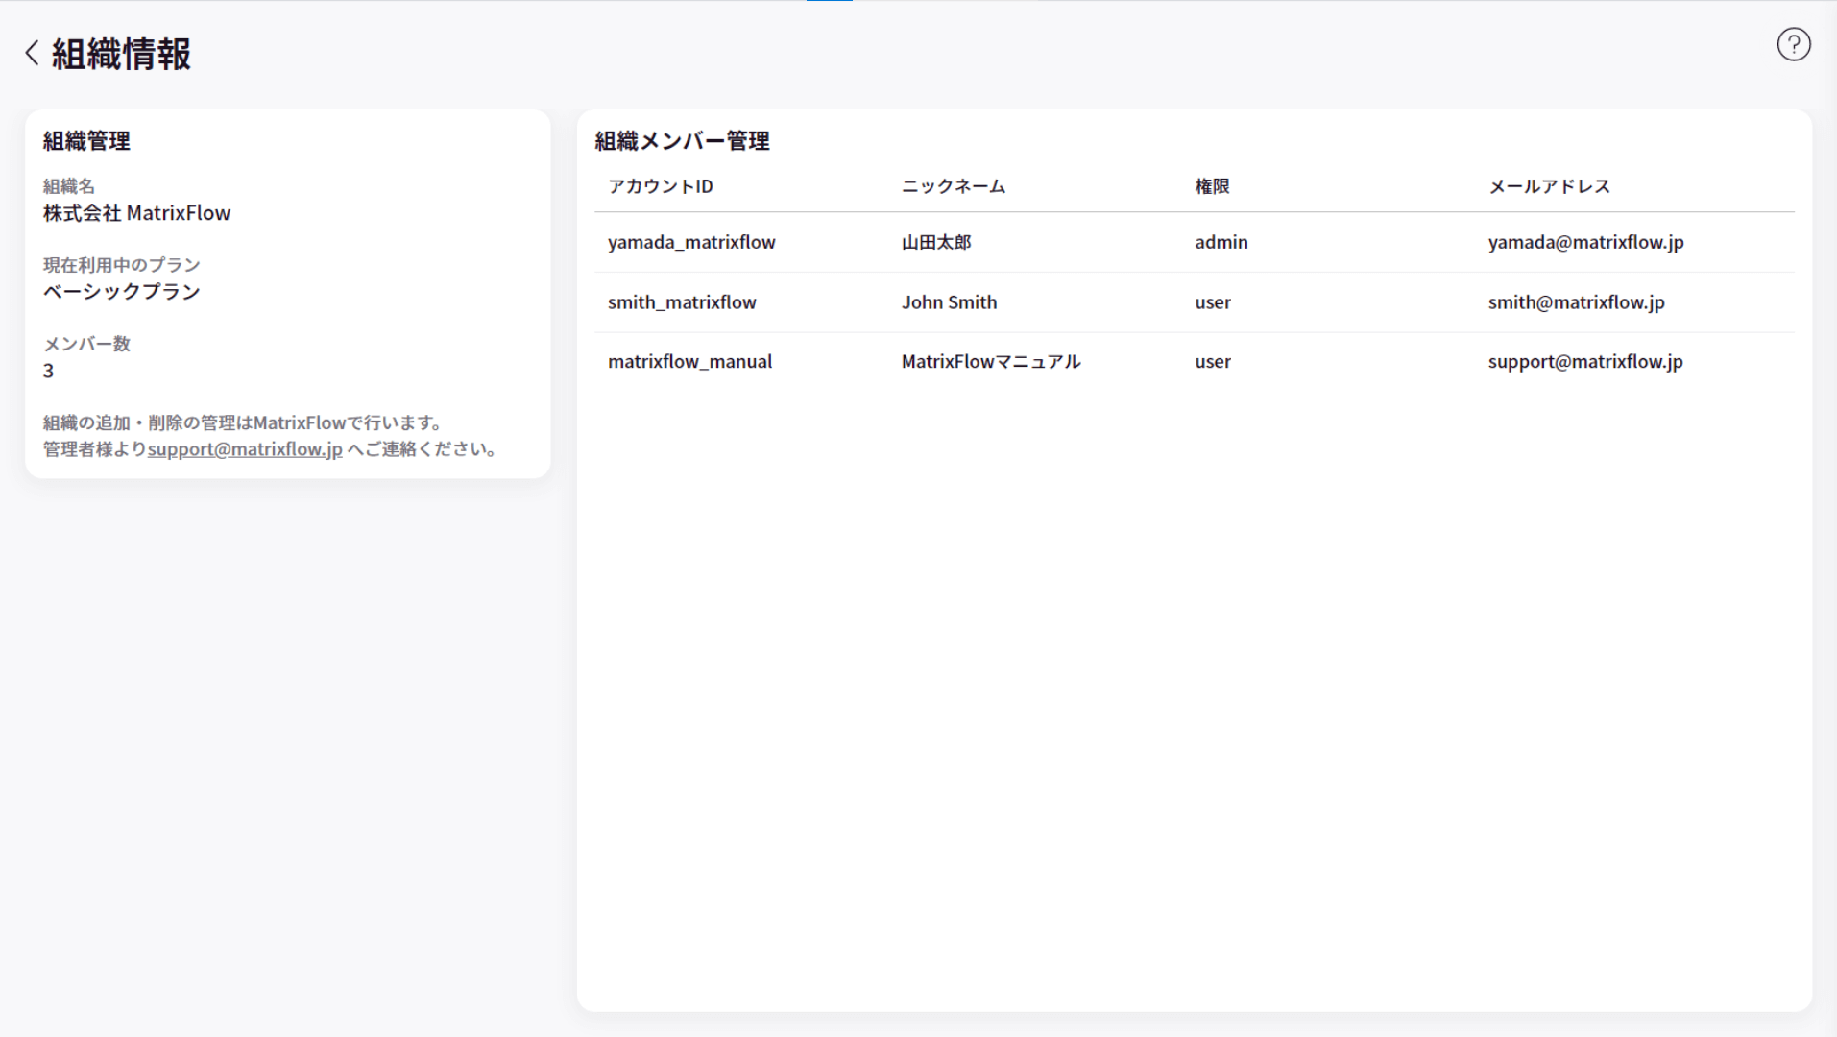Click the admin permission cell

[1221, 242]
